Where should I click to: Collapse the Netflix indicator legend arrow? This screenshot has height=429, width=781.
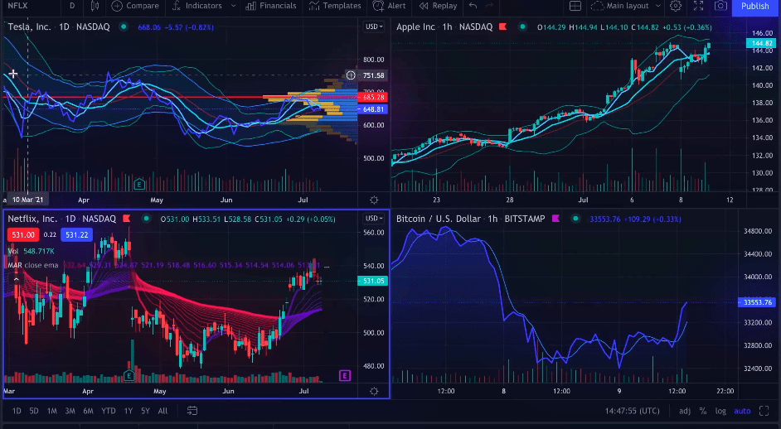coord(16,279)
